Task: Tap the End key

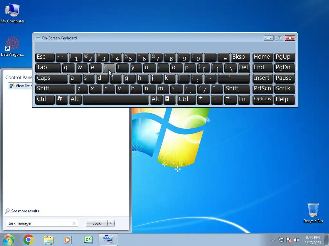Action: coord(263,68)
